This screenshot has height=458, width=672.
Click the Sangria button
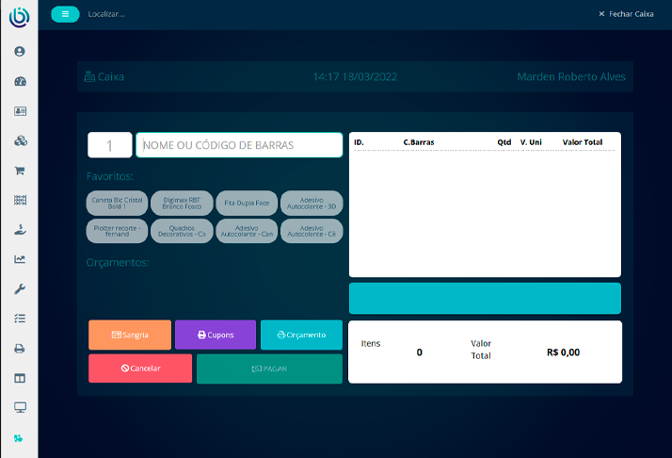click(x=130, y=335)
